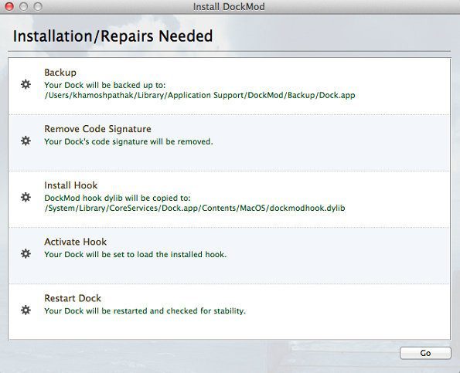The width and height of the screenshot is (460, 373).
Task: Click the Install Hook step title
Action: tap(70, 185)
